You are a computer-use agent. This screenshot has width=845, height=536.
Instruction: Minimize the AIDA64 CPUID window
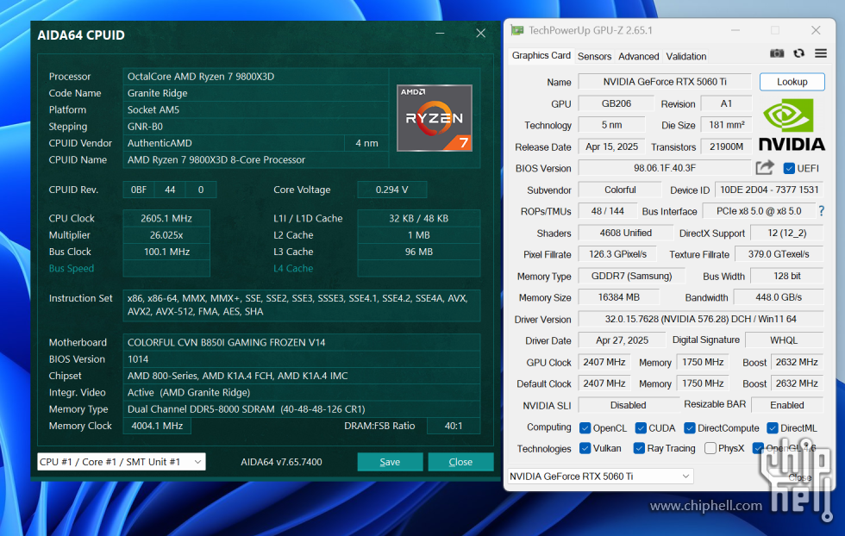440,34
